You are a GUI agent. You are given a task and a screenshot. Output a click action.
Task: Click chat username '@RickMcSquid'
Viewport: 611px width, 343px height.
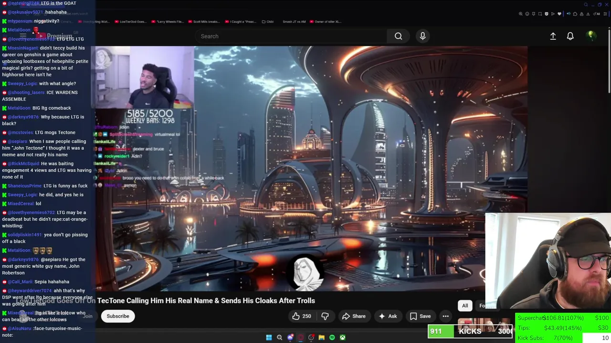(x=23, y=164)
